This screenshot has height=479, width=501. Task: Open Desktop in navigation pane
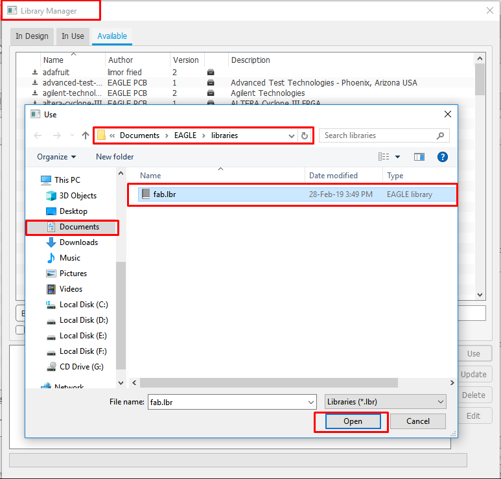(x=67, y=211)
